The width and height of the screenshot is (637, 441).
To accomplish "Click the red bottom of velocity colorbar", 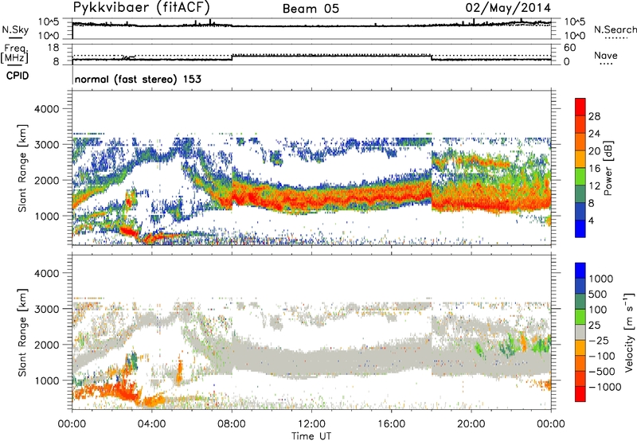I will [x=580, y=394].
